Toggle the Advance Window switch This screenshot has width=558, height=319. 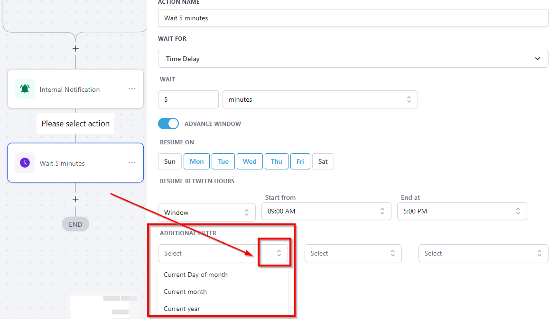click(x=168, y=124)
